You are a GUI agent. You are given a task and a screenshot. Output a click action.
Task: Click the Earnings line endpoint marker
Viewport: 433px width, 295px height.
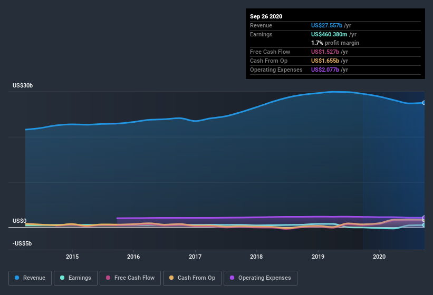[424, 225]
